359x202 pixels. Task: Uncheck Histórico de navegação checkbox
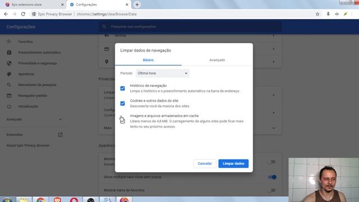coord(122,89)
